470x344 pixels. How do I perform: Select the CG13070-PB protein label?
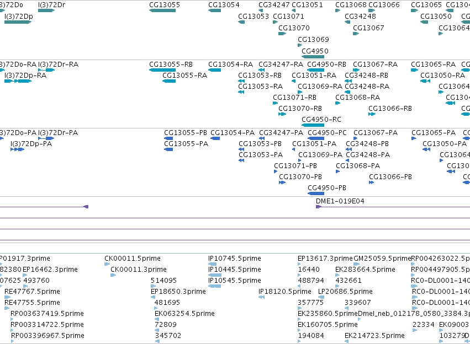coord(300,177)
